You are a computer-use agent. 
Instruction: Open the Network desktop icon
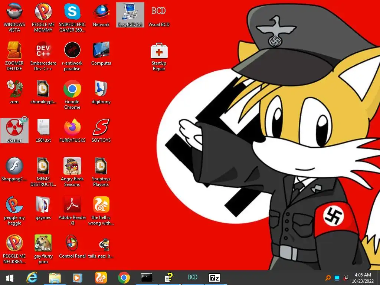tap(101, 15)
